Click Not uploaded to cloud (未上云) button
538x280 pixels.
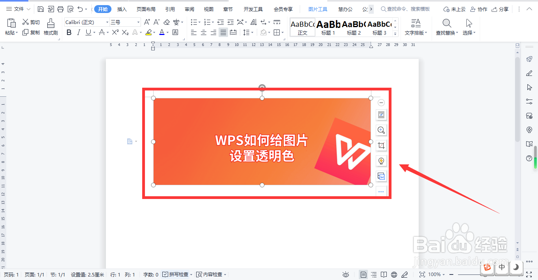click(x=455, y=9)
